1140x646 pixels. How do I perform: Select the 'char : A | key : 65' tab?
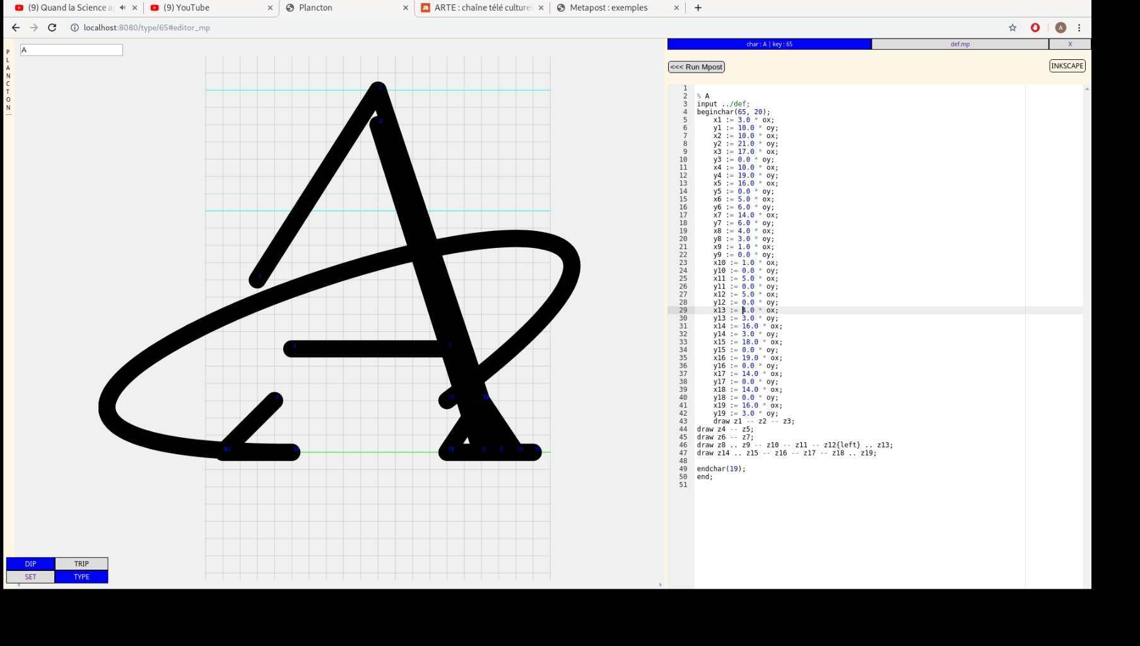pos(769,44)
